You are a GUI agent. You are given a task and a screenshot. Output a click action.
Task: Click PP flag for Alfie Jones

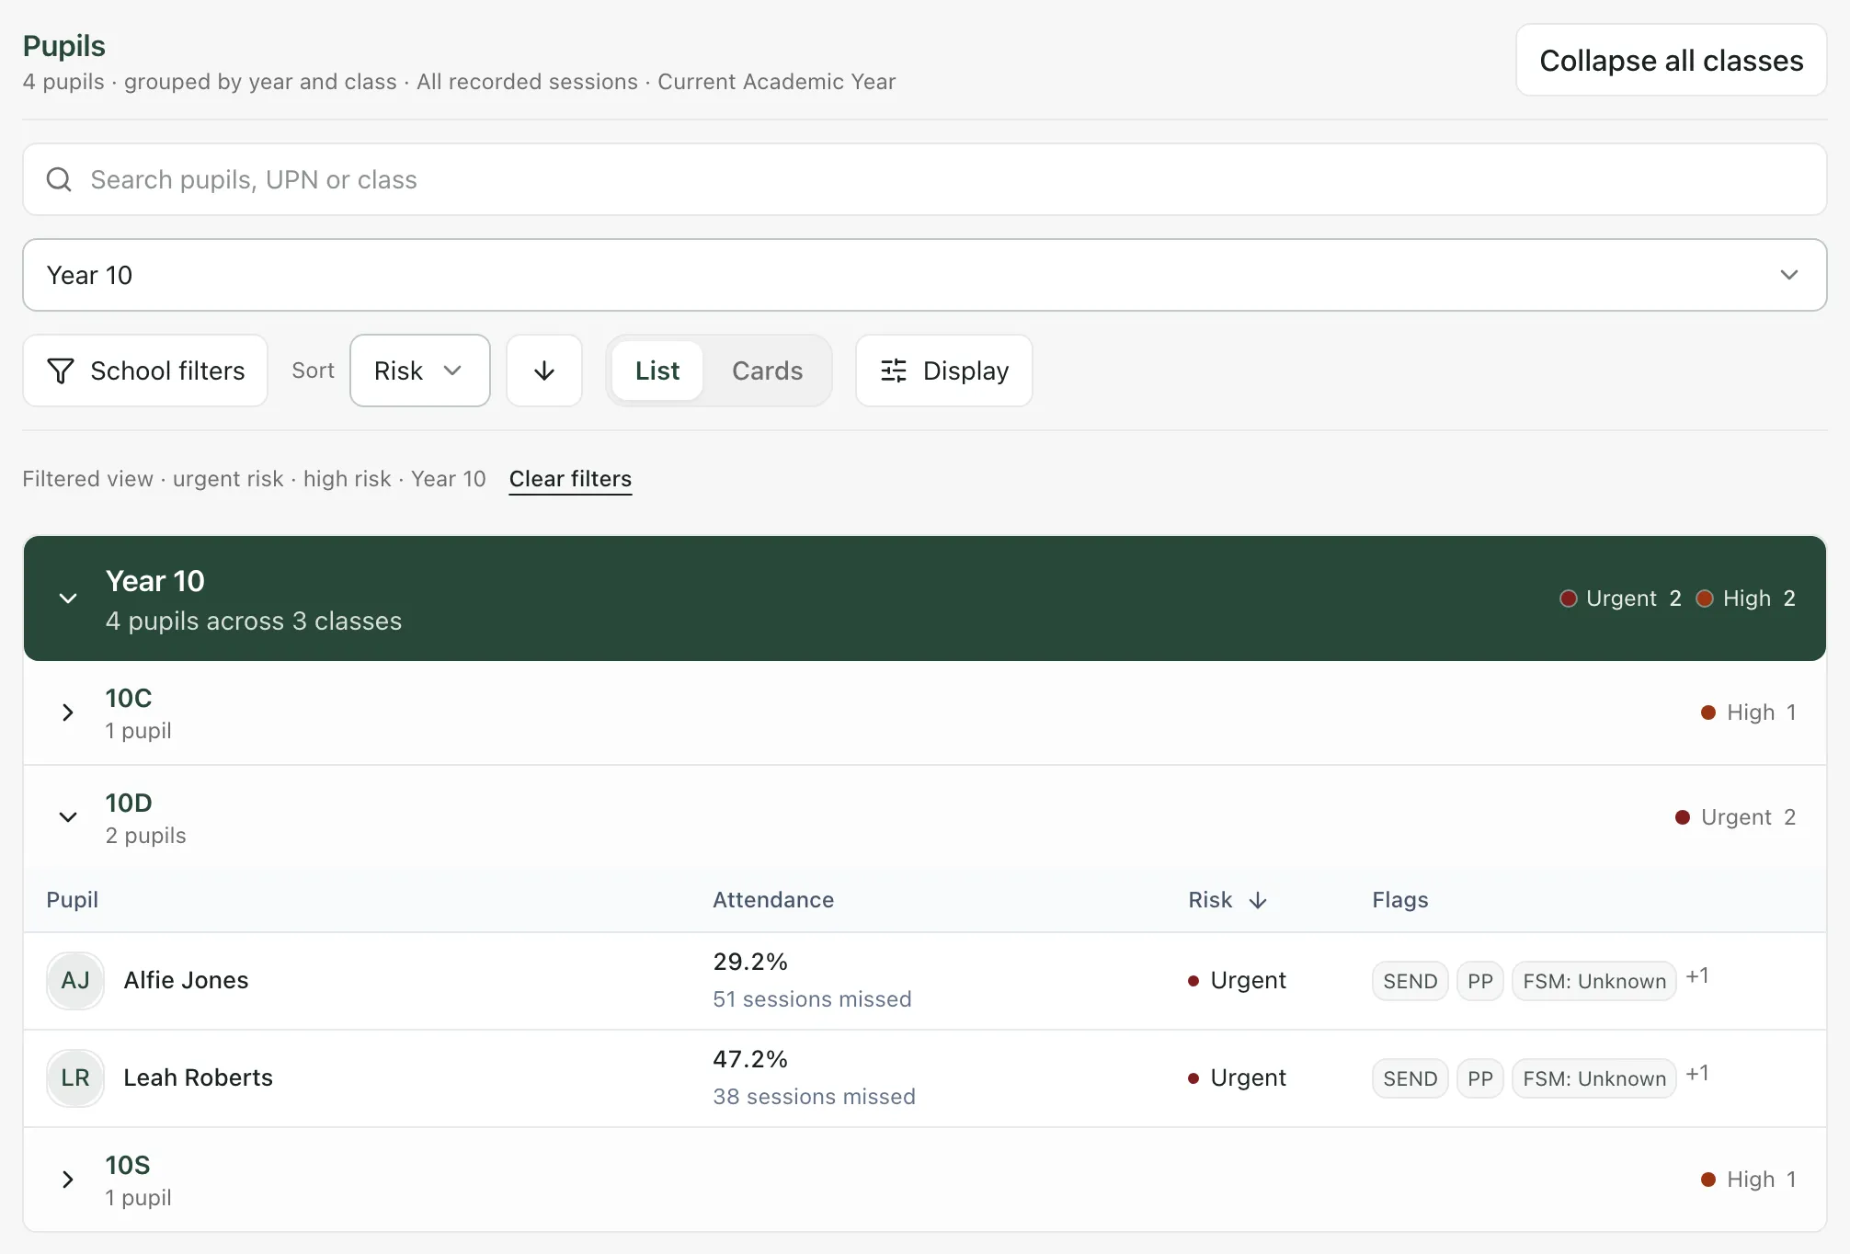pyautogui.click(x=1480, y=982)
